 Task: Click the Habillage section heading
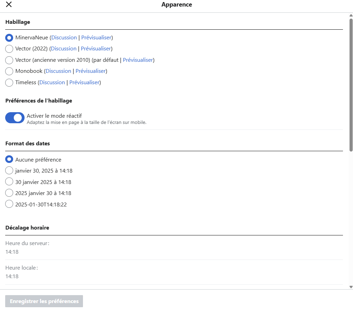pos(18,22)
